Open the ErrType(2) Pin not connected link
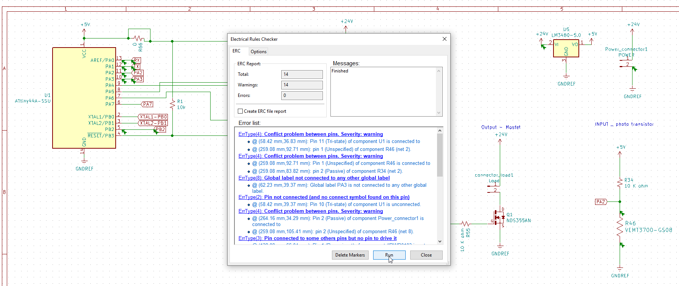 (324, 197)
